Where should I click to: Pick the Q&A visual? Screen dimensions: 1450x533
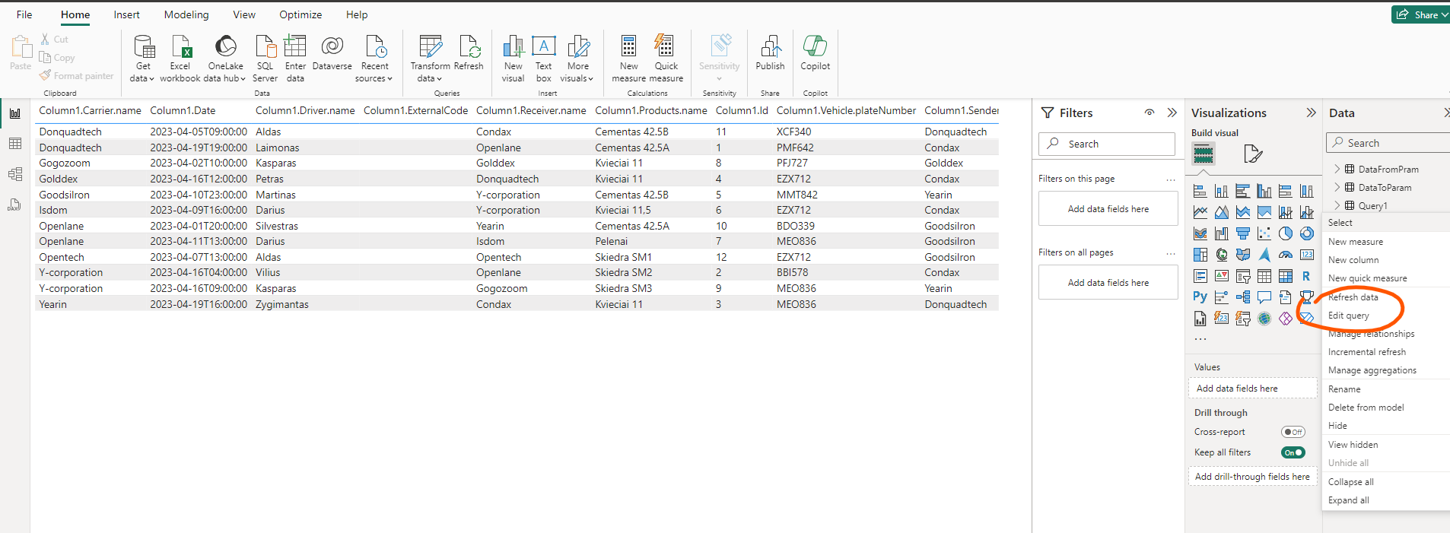pos(1264,297)
